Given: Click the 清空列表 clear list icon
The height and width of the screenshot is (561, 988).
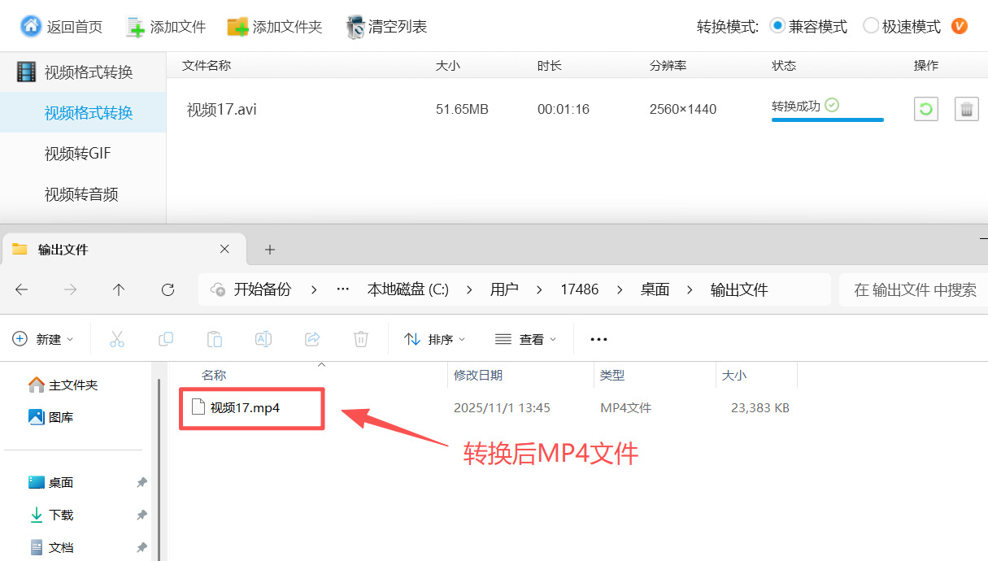Looking at the screenshot, I should (x=355, y=27).
